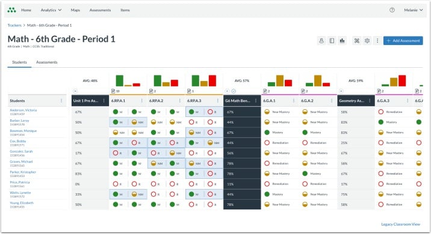
Task: Collapse the Unit 1 Pre Assessment column group
Action: [75, 91]
